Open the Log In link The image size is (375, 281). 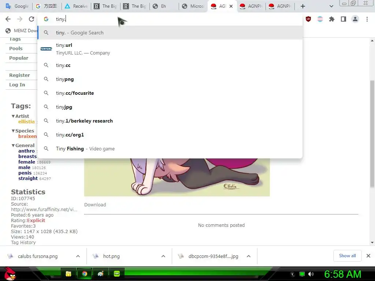pos(17,85)
